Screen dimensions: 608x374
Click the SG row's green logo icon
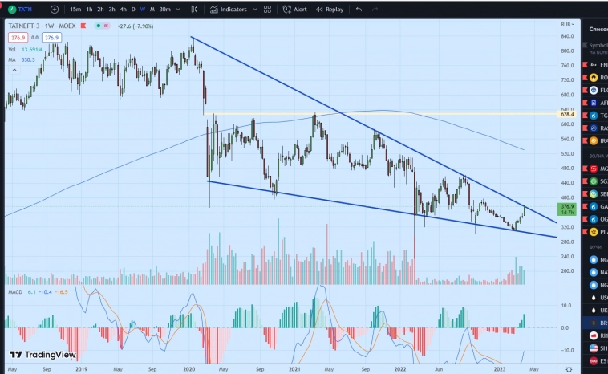coord(594,181)
